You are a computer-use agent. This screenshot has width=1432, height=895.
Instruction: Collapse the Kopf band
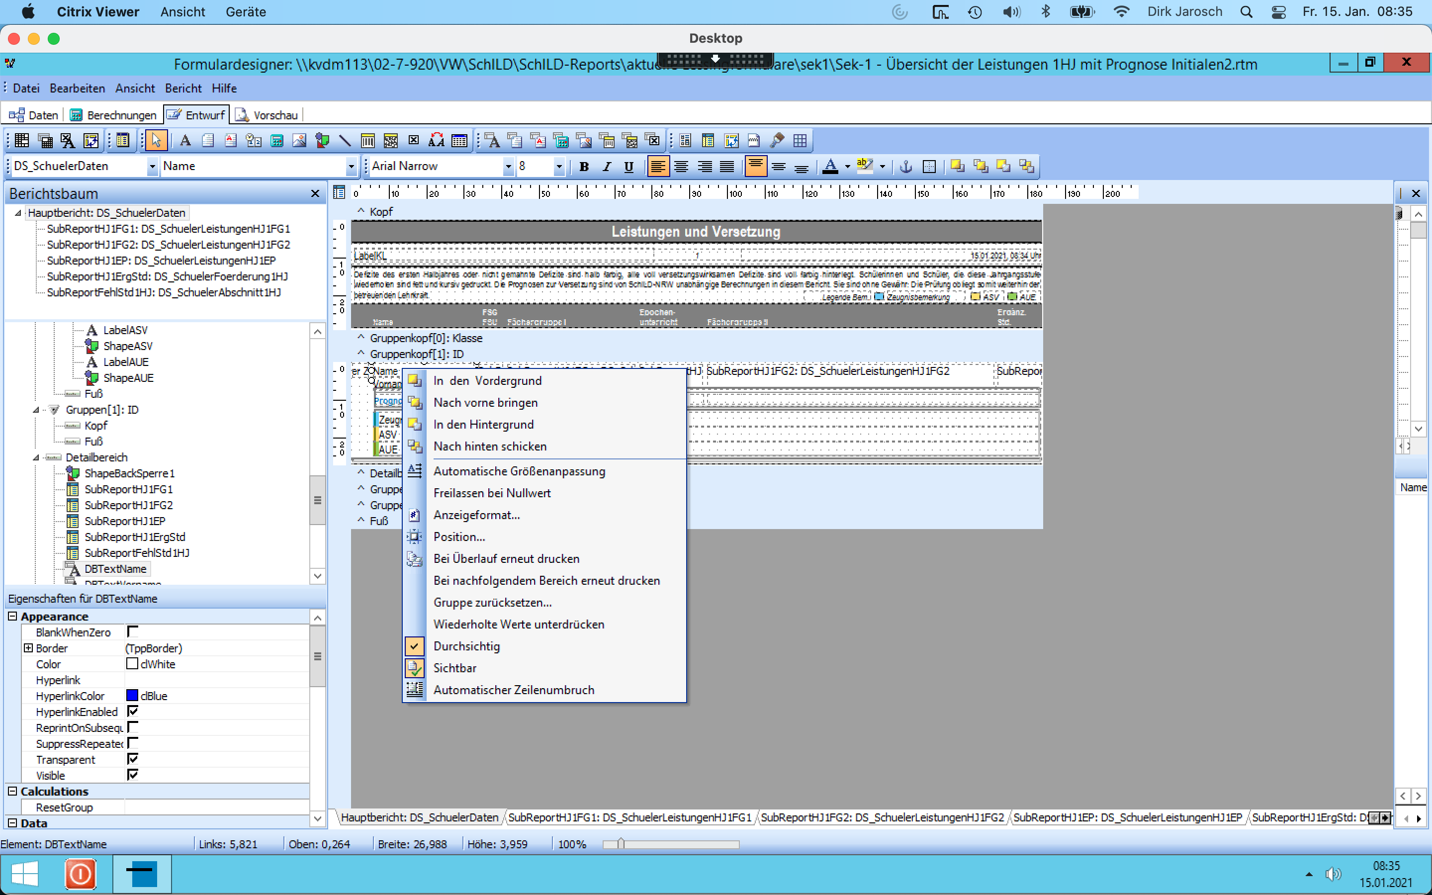[360, 211]
